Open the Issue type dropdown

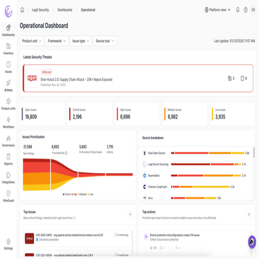click(x=81, y=41)
